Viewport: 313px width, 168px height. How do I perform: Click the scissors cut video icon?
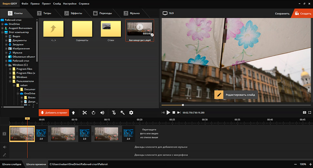[85, 113]
